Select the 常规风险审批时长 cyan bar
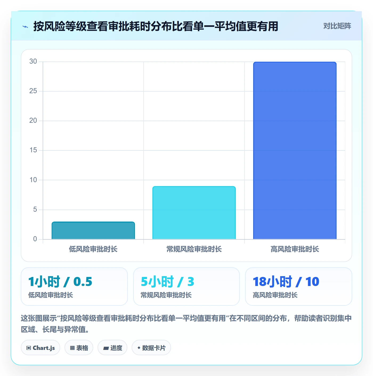Screen dimensions: 373x376 coord(194,213)
